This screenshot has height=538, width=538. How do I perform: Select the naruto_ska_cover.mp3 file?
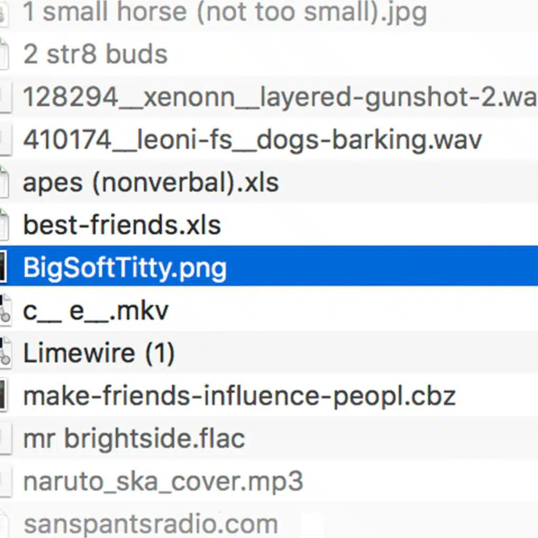pyautogui.click(x=163, y=481)
